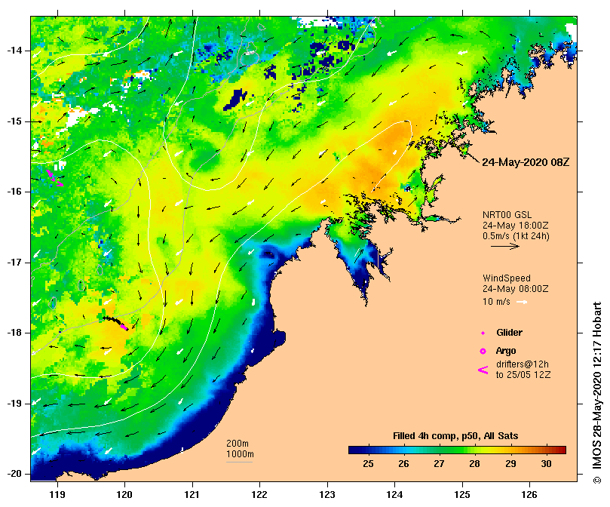
Task: Click the longitude label '119'
Action: (57, 494)
